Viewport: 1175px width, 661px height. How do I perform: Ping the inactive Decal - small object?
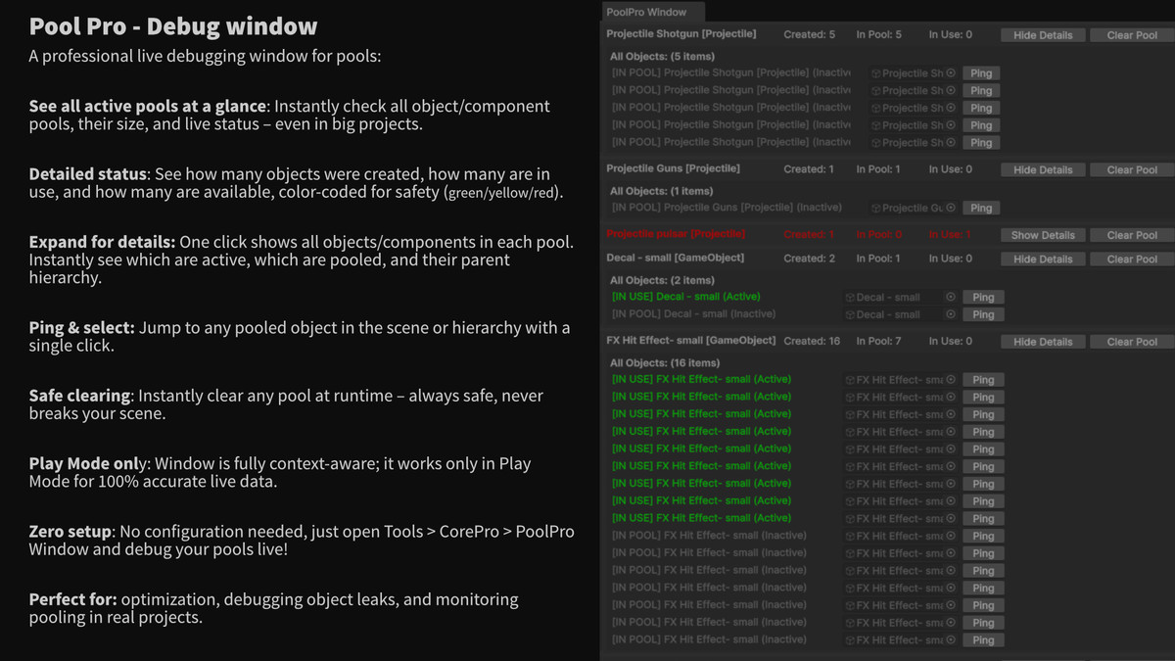click(x=983, y=315)
